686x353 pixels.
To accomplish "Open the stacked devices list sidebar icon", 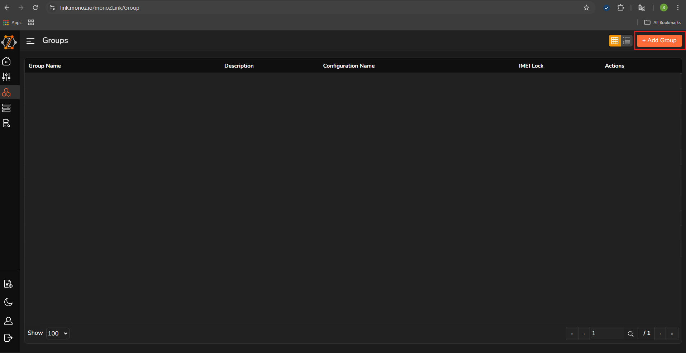I will 6,108.
